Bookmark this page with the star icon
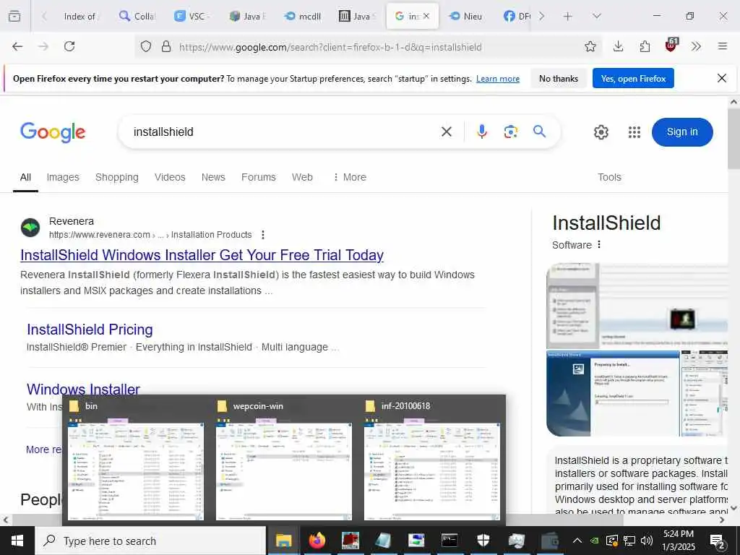This screenshot has width=740, height=555. point(590,46)
